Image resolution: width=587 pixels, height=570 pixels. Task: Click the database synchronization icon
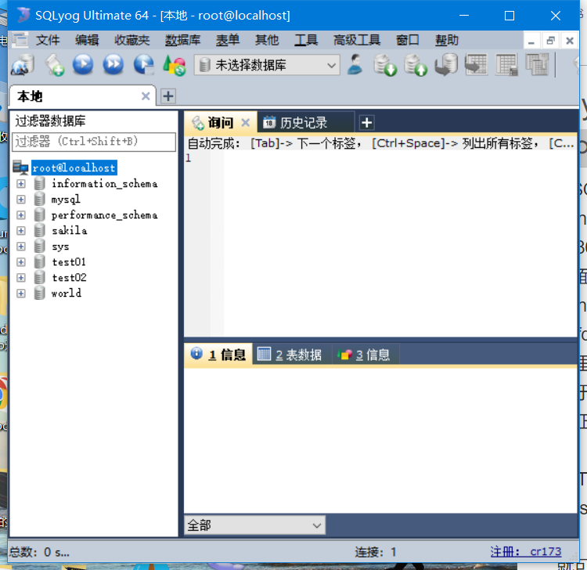[x=446, y=64]
